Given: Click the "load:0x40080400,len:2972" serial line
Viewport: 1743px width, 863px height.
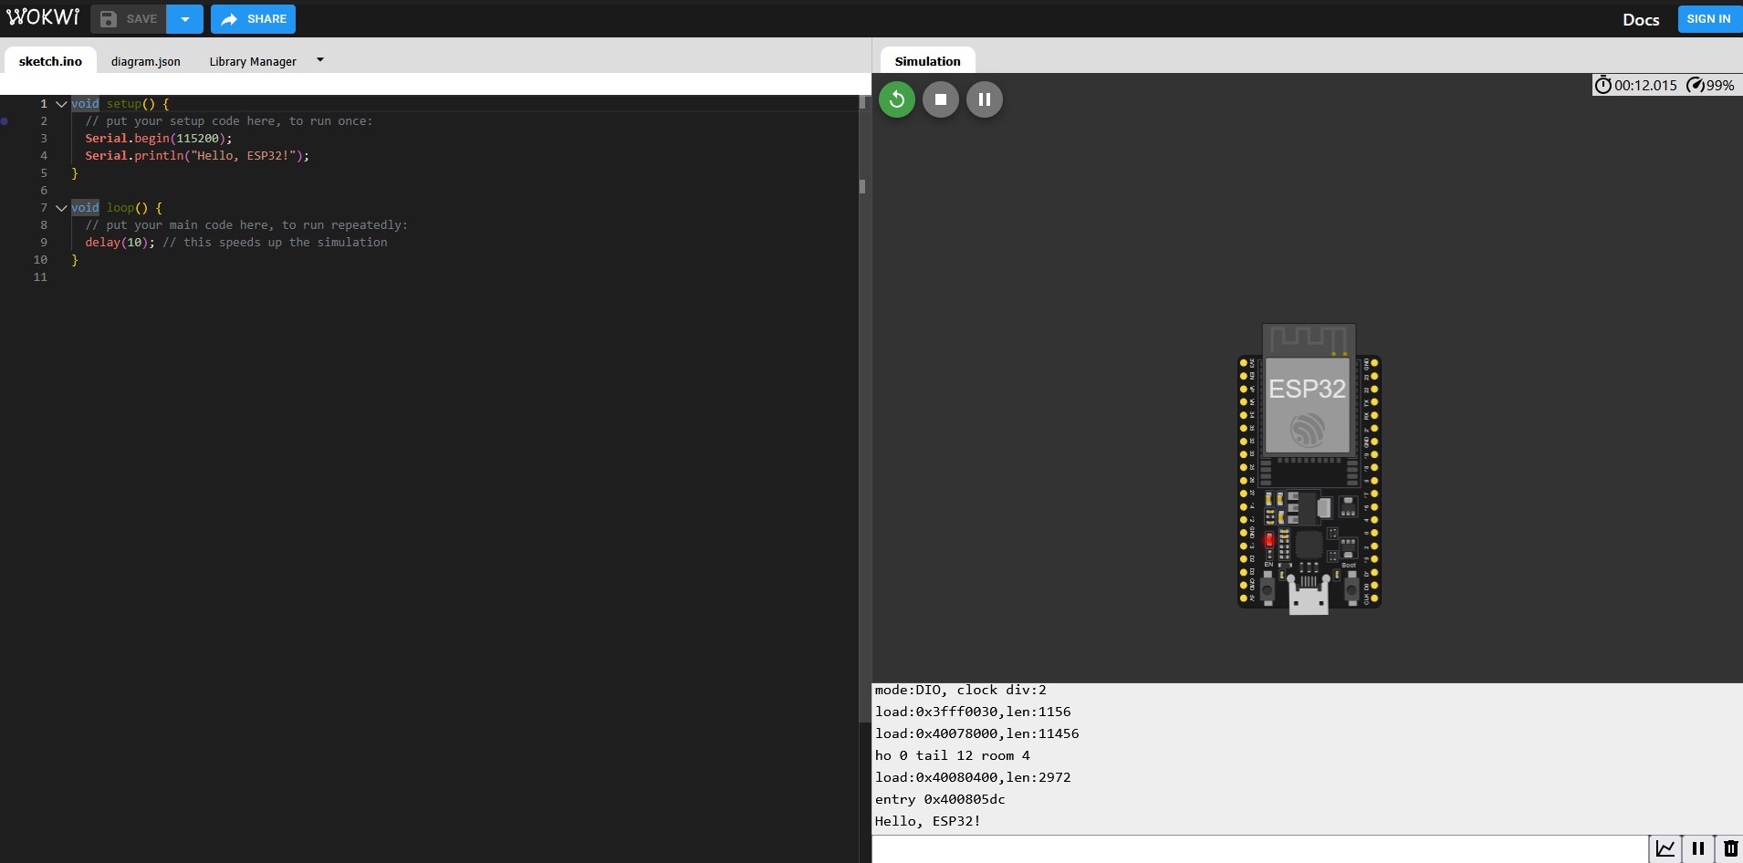Looking at the screenshot, I should point(973,777).
